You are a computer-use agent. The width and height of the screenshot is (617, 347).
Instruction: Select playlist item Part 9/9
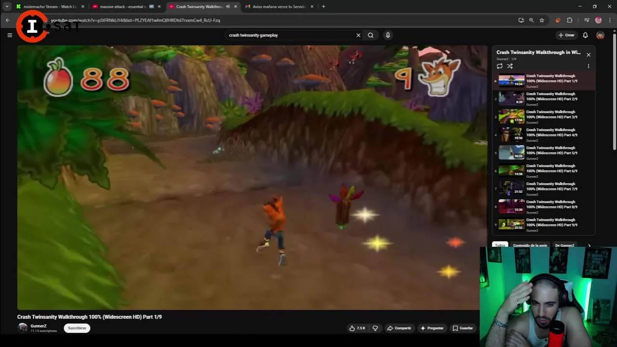[x=544, y=224]
